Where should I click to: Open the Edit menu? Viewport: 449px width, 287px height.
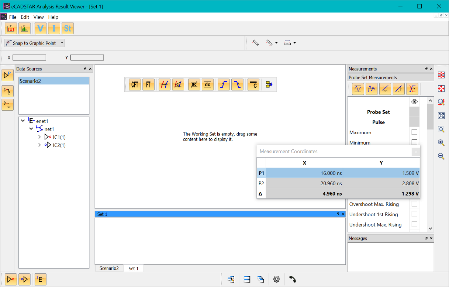pyautogui.click(x=25, y=17)
